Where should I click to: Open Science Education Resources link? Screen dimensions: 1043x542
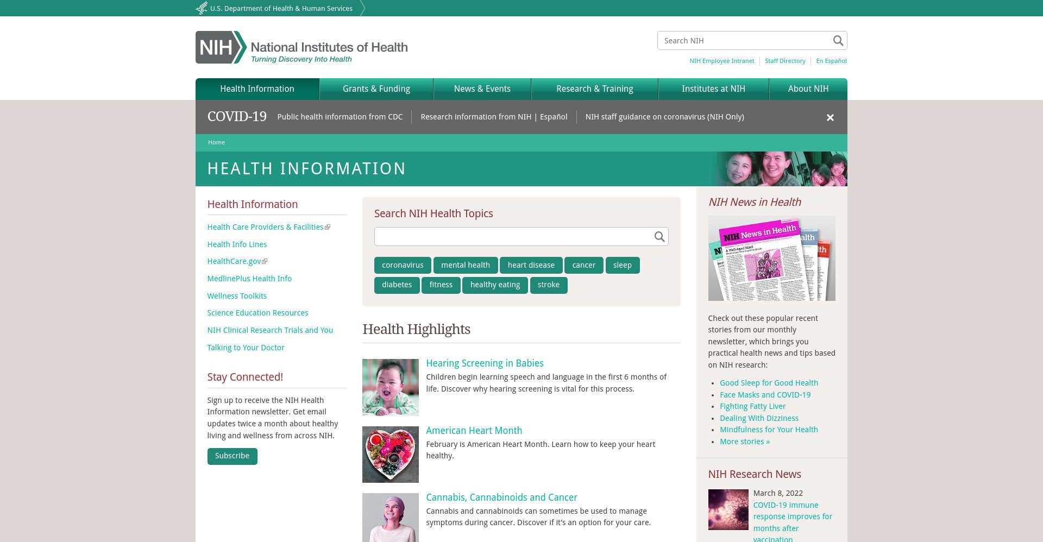click(257, 313)
